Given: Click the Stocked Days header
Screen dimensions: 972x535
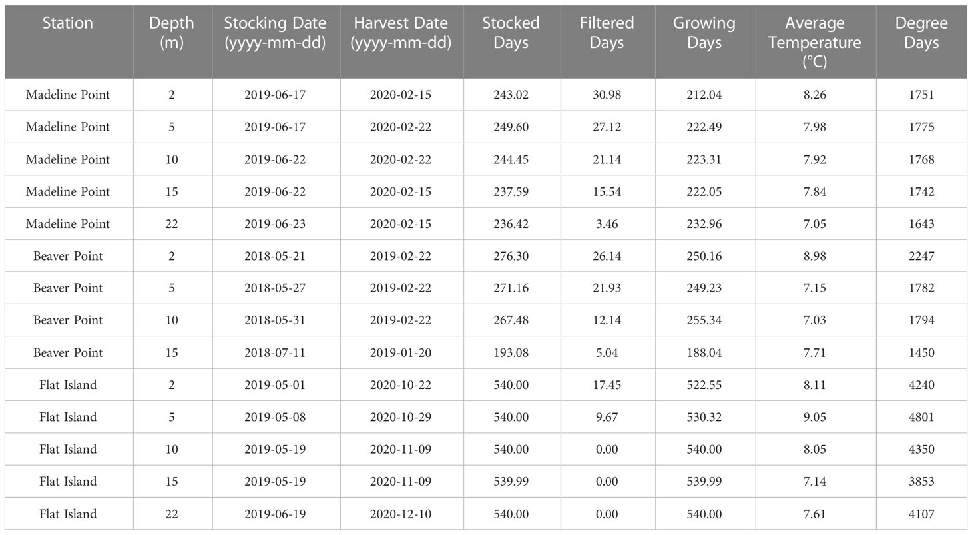Looking at the screenshot, I should 511,33.
